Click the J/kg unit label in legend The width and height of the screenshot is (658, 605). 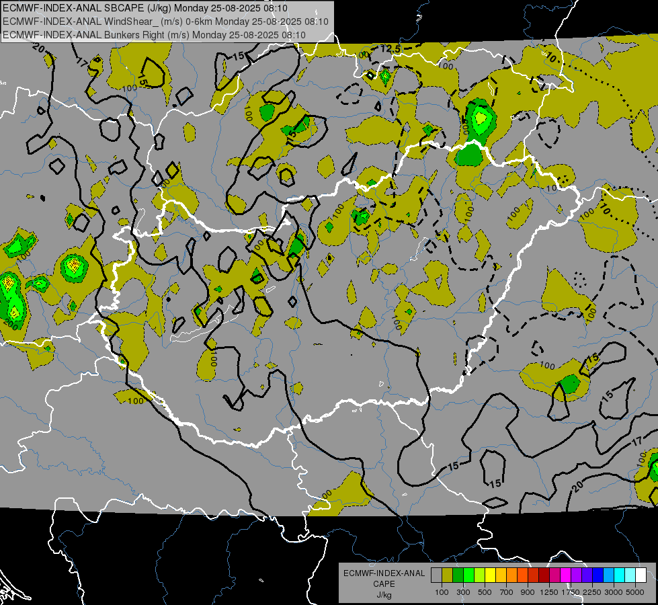pyautogui.click(x=384, y=595)
